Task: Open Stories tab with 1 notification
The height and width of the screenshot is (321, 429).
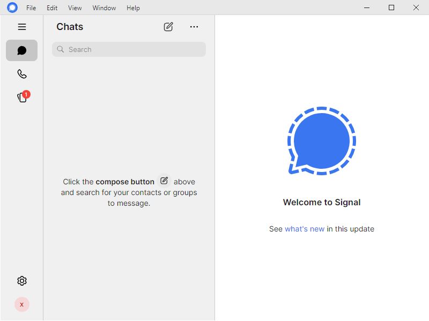Action: (23, 97)
